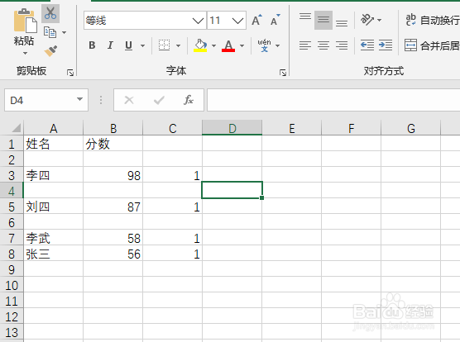Screen dimensions: 460x342
Task: Click the Name Box showing D4
Action: 40,101
